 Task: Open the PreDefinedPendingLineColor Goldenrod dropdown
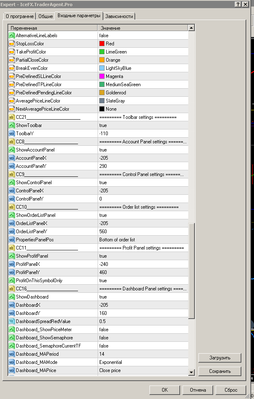coord(143,93)
